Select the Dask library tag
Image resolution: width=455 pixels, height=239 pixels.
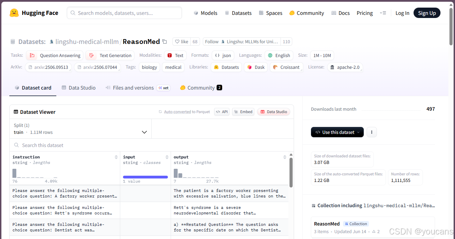256,67
